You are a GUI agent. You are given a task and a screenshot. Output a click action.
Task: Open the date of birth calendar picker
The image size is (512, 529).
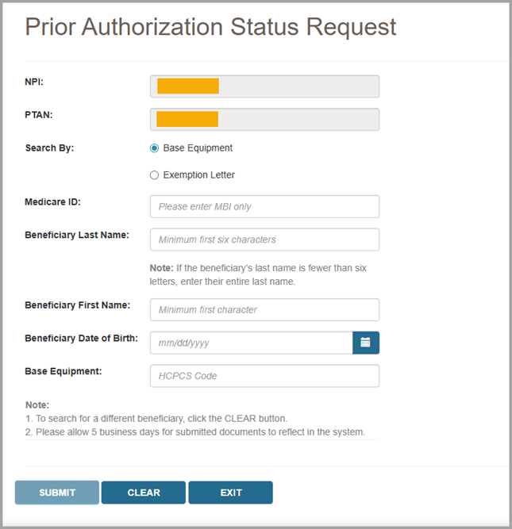point(366,343)
